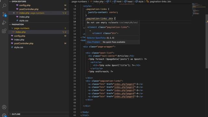Viewport: 208px width, 117px height.
Task: Click the editor minimap preview
Action: point(199,9)
